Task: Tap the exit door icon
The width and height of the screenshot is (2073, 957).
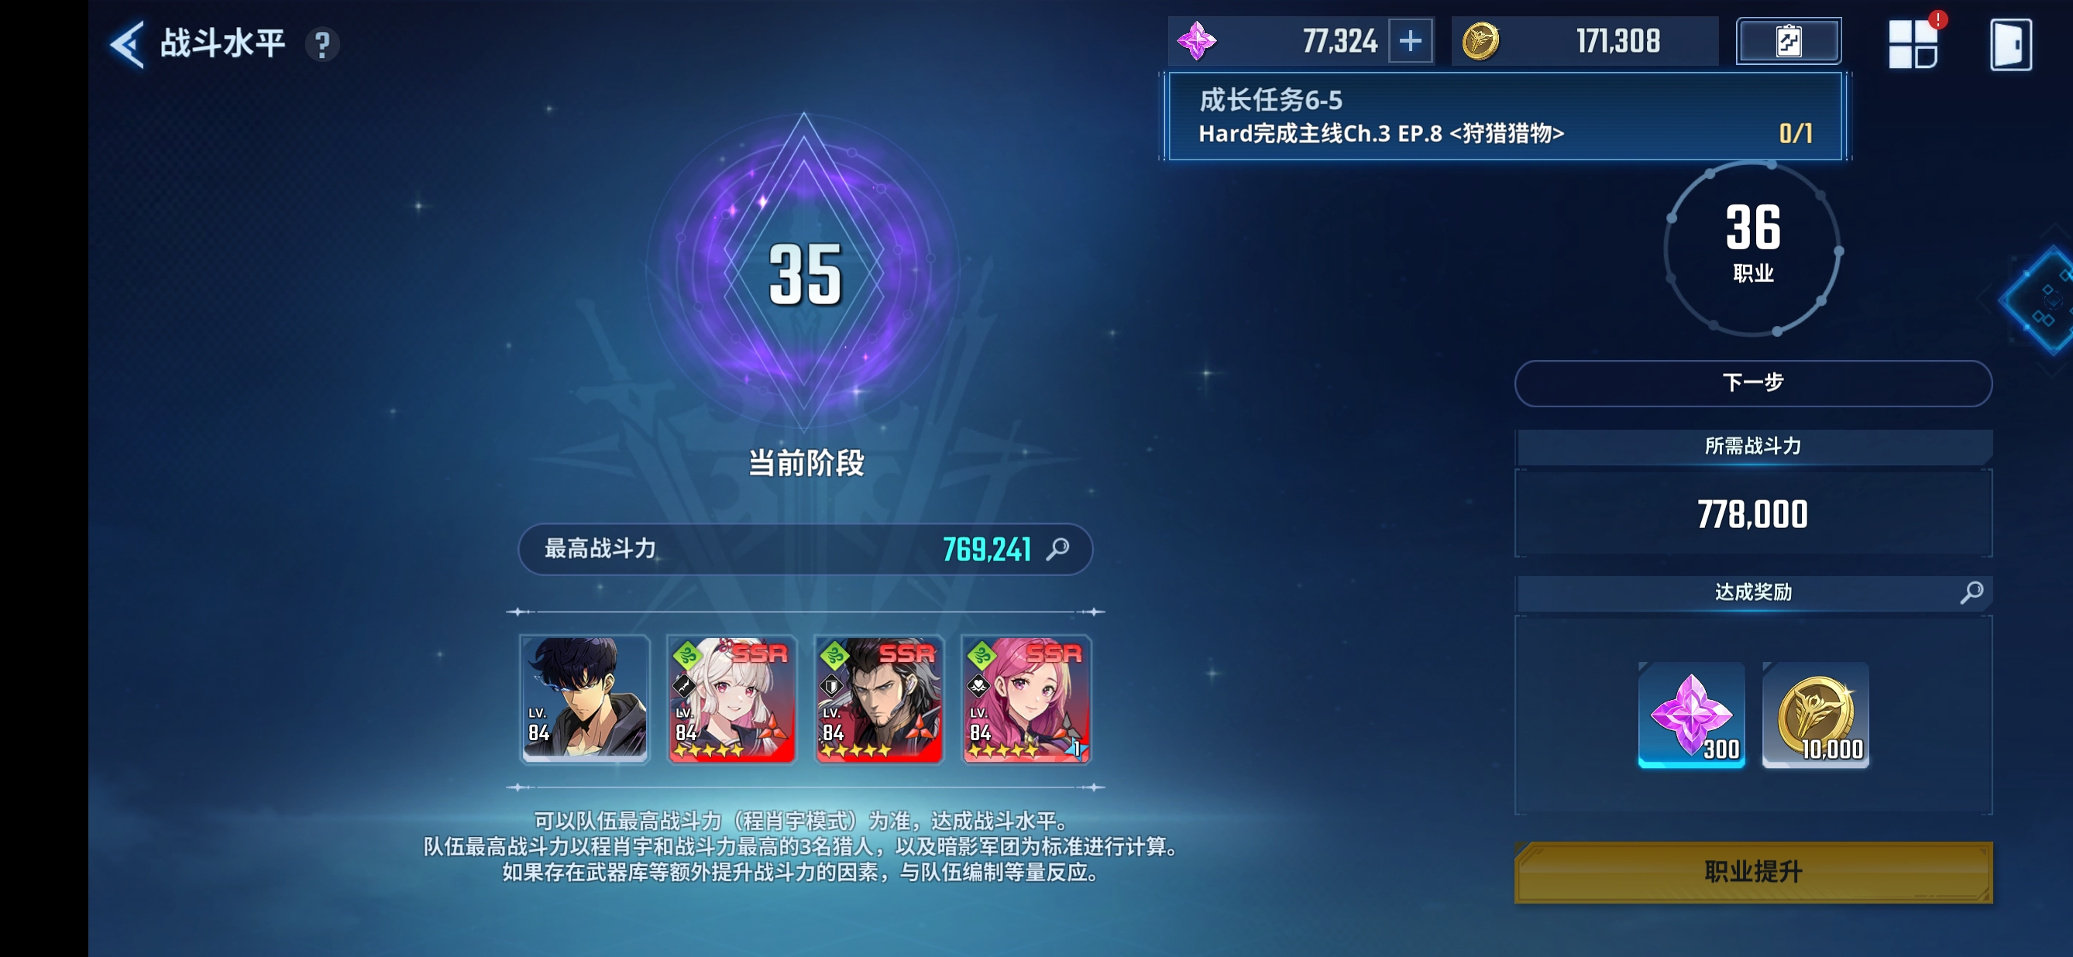Action: click(2010, 45)
